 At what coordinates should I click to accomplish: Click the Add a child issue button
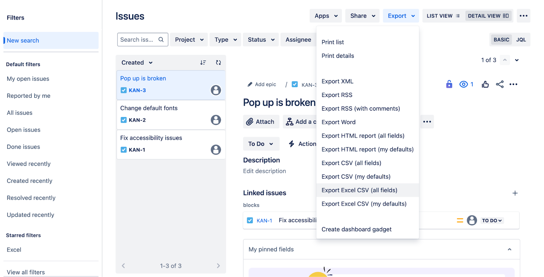point(300,121)
